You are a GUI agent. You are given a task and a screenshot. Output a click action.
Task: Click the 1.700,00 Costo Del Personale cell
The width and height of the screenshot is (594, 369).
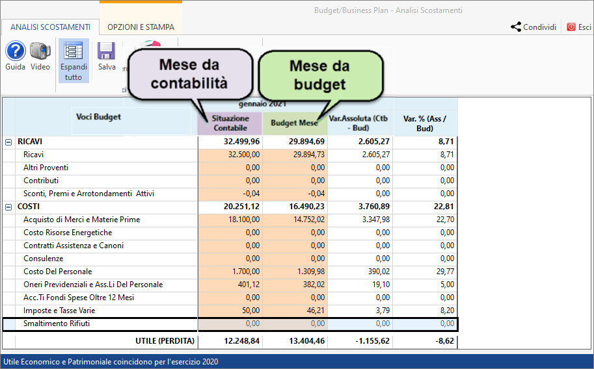230,272
